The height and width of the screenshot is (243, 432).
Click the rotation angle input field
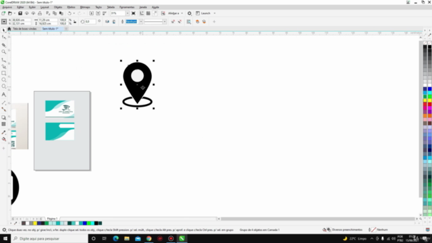click(90, 22)
